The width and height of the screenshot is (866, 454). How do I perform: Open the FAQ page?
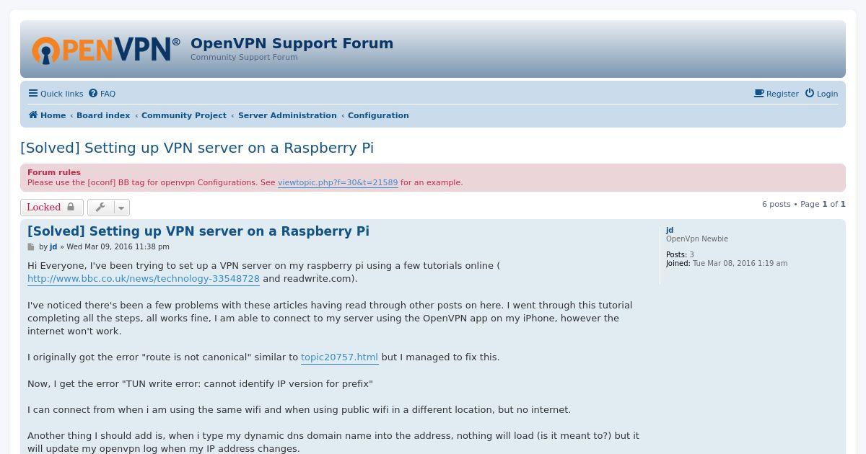(x=102, y=94)
